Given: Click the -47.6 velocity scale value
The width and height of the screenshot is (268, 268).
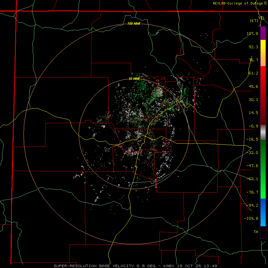Looking at the screenshot, I should pyautogui.click(x=252, y=166).
